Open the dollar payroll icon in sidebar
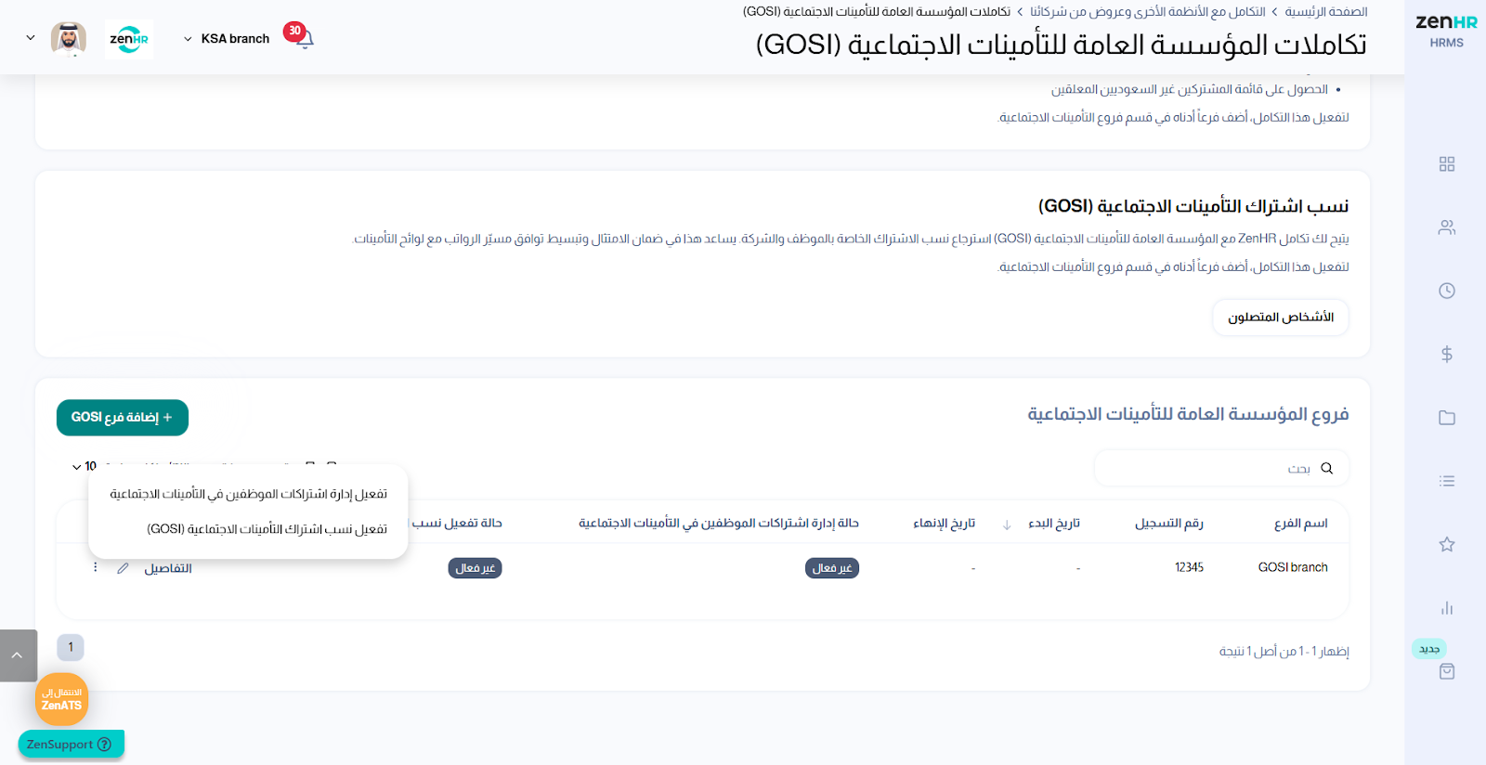Viewport: 1486px width, 765px height. click(x=1446, y=354)
